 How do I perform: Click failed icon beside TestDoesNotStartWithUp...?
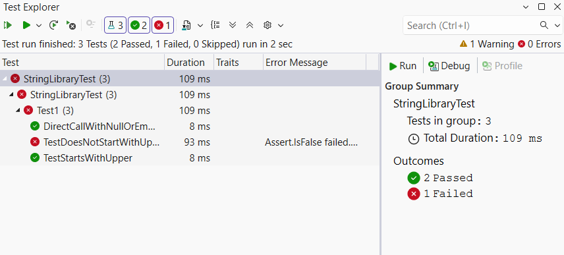point(35,142)
